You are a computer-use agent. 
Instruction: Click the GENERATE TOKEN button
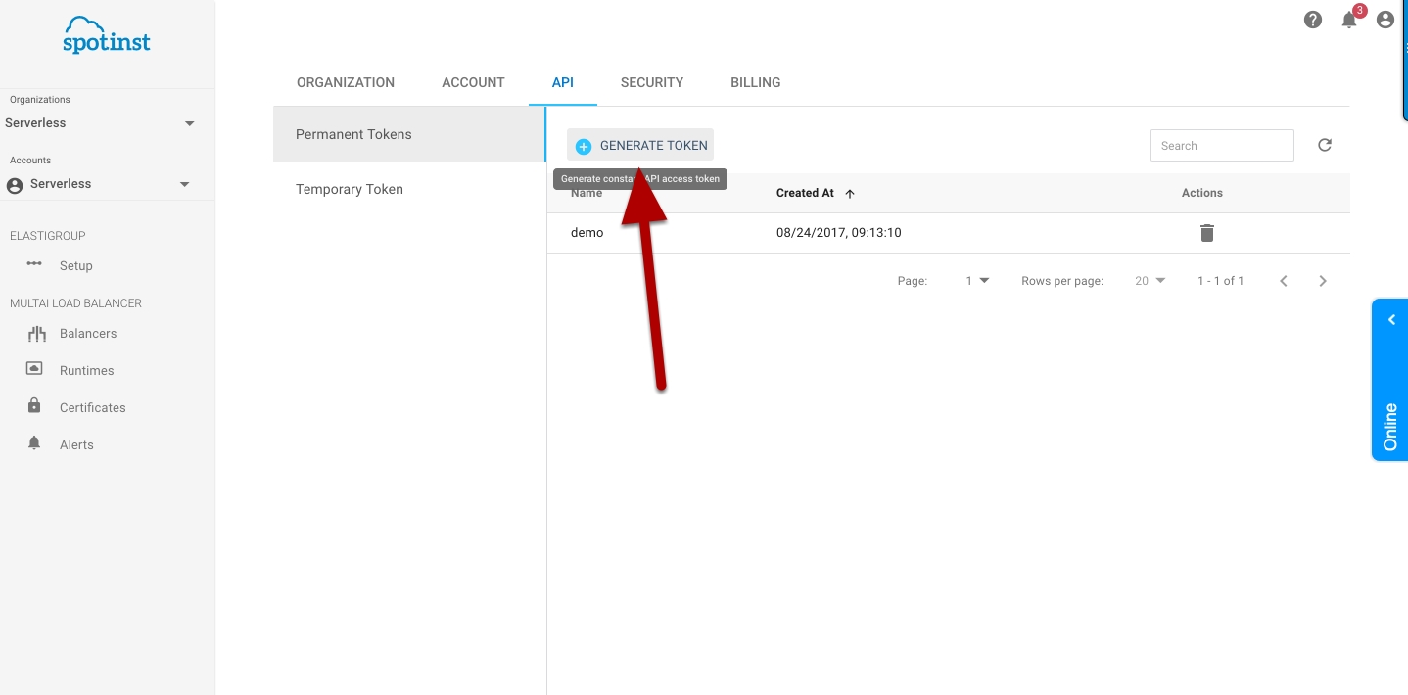pos(641,145)
